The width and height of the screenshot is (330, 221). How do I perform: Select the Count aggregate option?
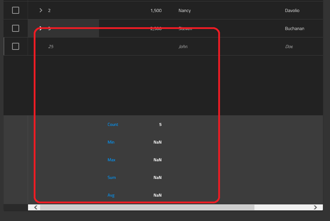tap(113, 124)
